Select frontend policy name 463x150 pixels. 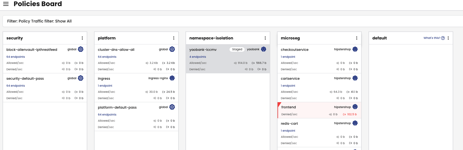(289, 107)
